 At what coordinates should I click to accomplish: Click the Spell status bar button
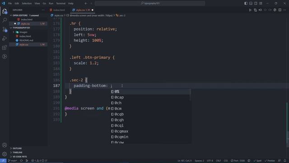pyautogui.click(x=257, y=161)
